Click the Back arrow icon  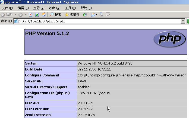pos(3,15)
